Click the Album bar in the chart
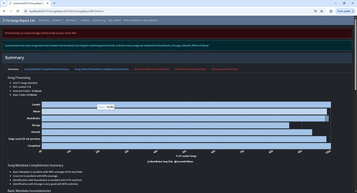357x193 pixels. (x=184, y=112)
